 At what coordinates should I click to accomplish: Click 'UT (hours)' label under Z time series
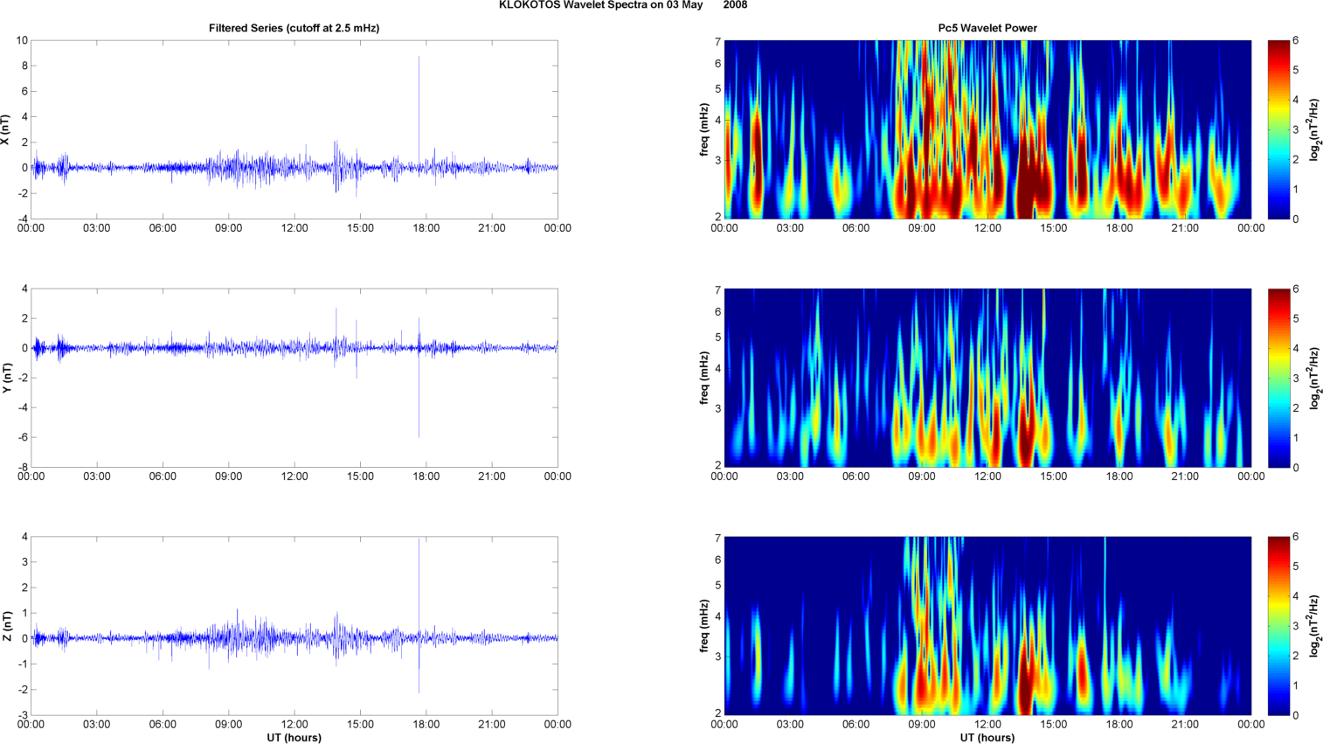coord(294,738)
